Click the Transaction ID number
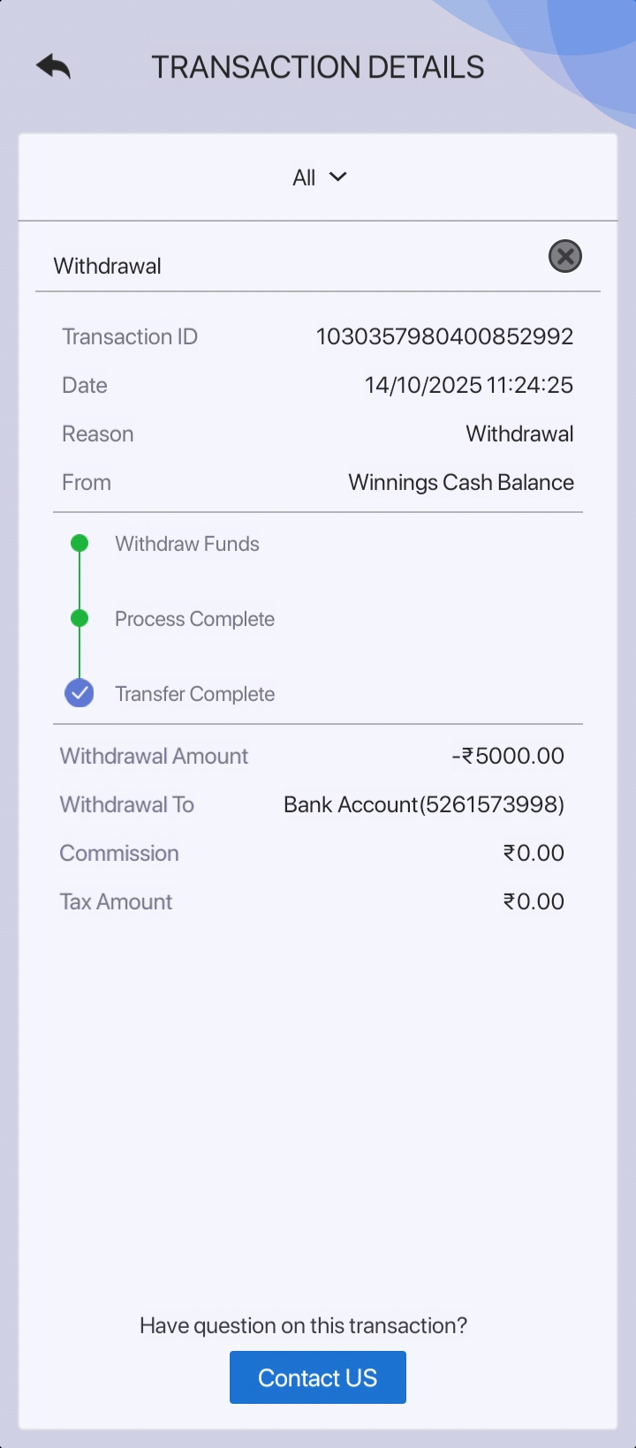Viewport: 636px width, 1448px height. click(444, 336)
